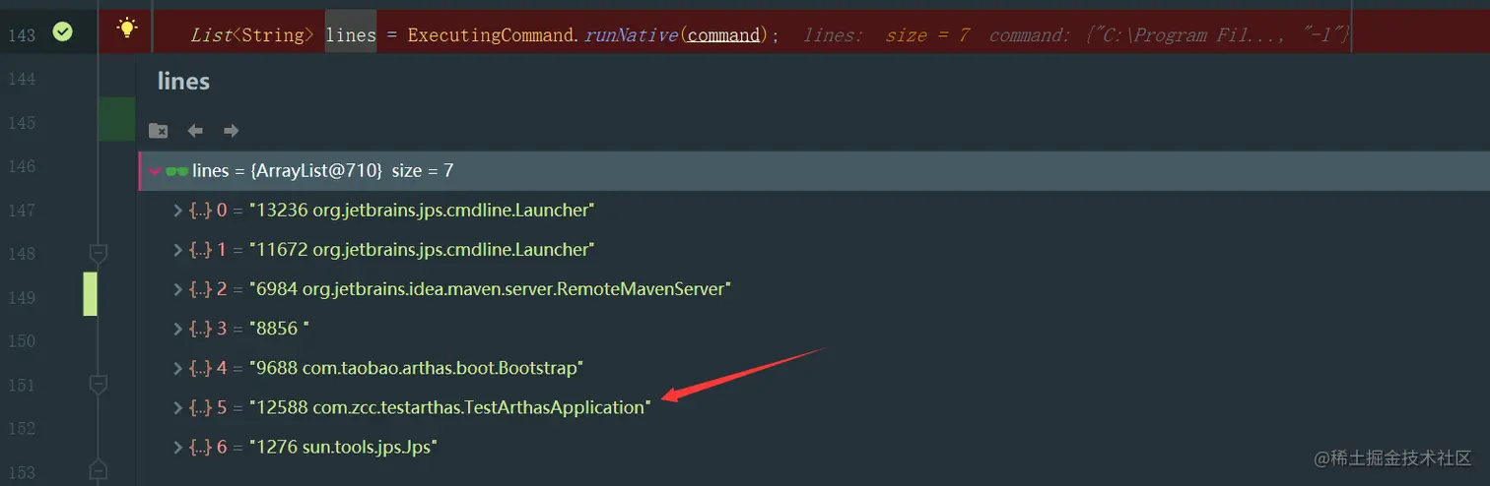Click the List<String> type in line 143
1490x486 pixels.
[x=253, y=34]
